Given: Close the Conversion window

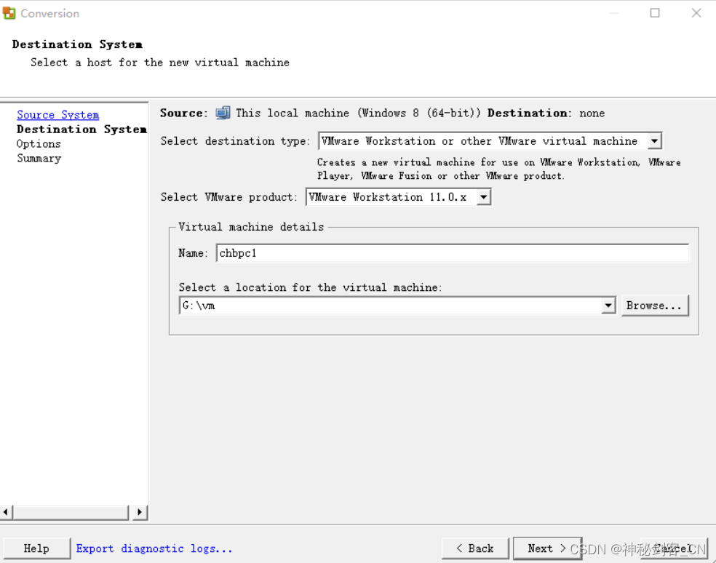Looking at the screenshot, I should tap(696, 13).
